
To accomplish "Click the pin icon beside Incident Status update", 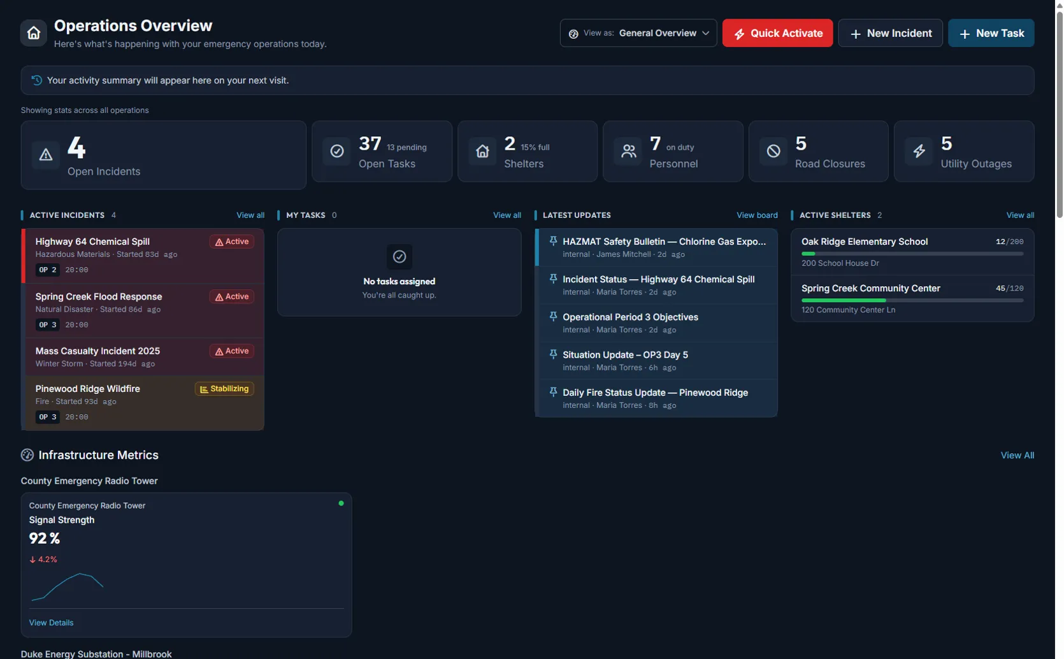I will (553, 279).
